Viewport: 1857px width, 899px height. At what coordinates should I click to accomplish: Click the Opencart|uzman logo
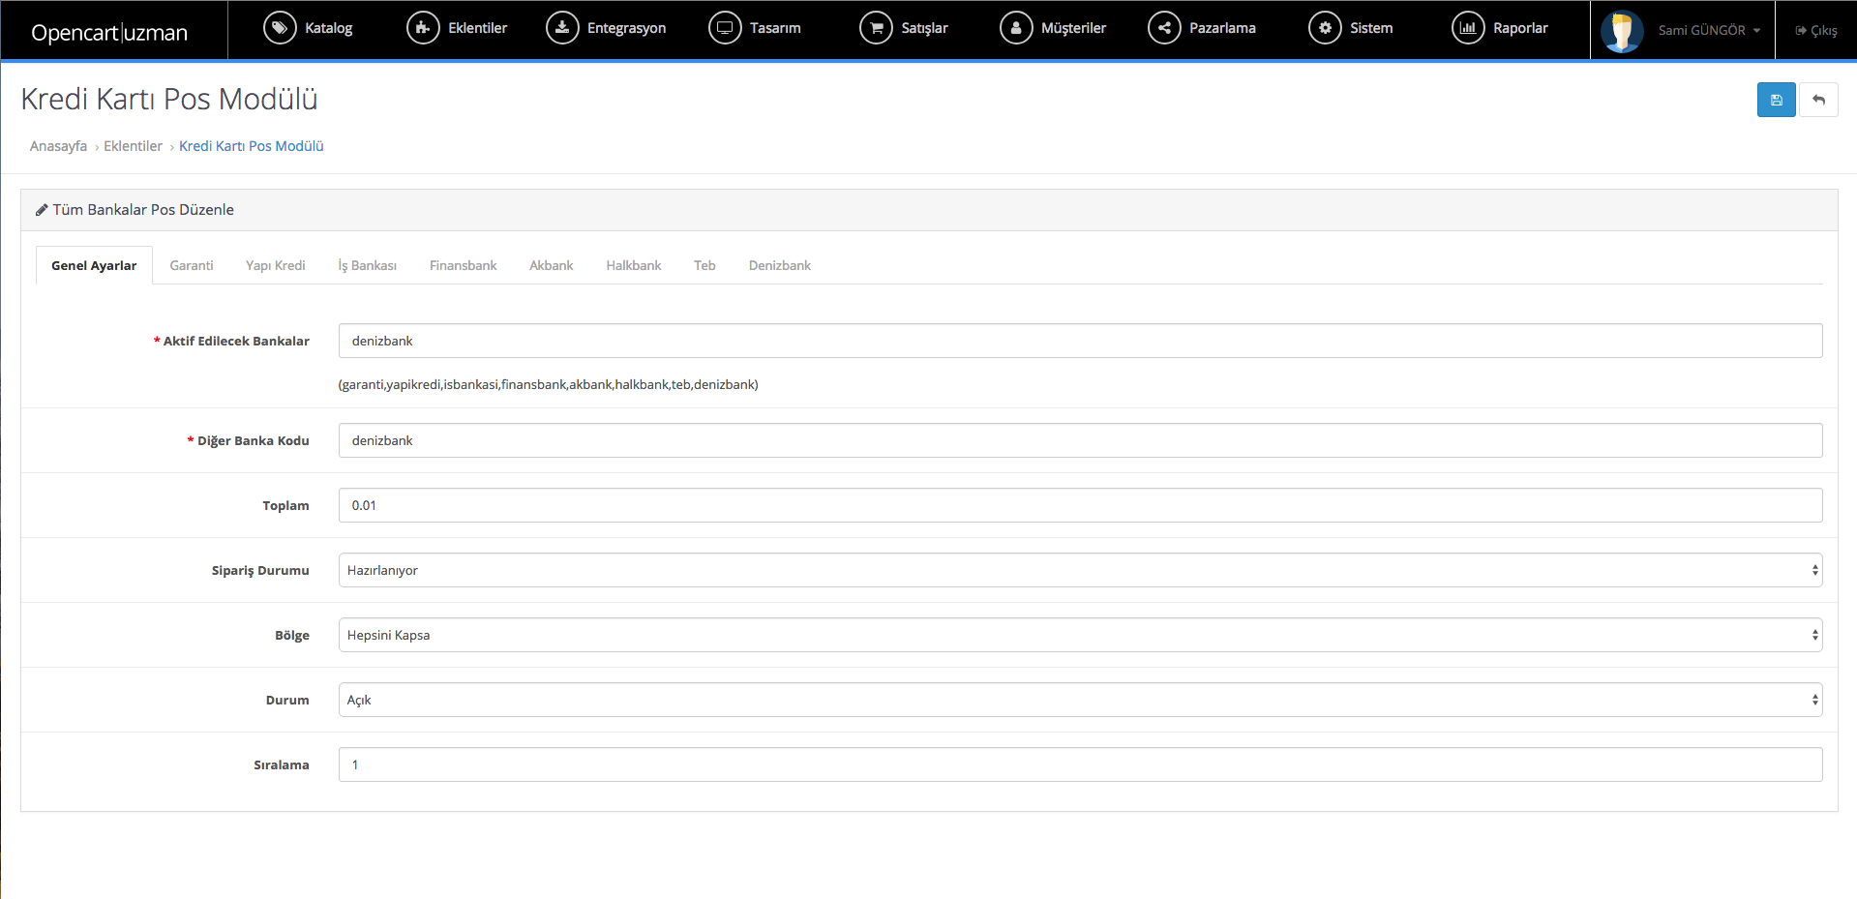tap(109, 32)
